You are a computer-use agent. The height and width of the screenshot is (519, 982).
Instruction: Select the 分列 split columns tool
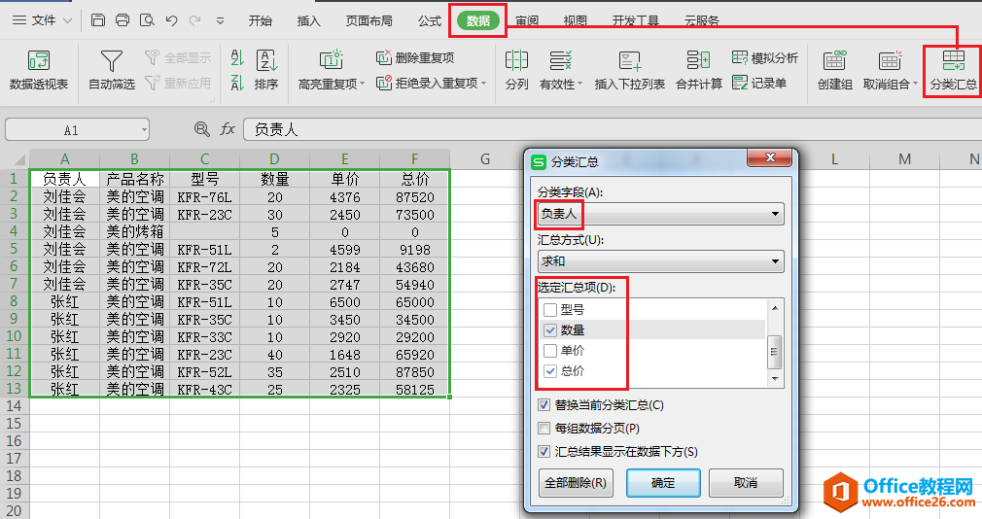click(517, 61)
